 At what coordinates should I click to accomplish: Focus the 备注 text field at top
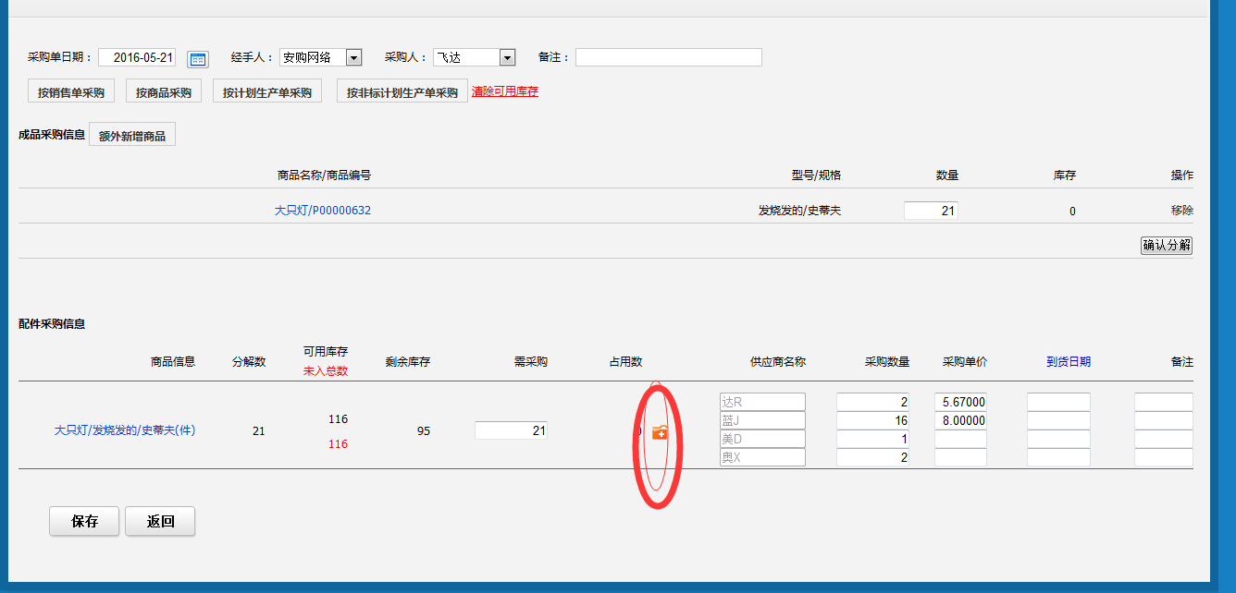[668, 58]
